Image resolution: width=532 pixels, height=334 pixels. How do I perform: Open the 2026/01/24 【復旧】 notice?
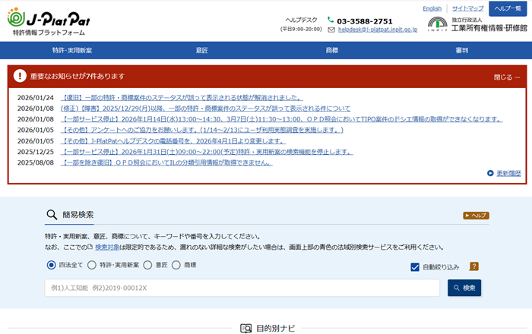[x=182, y=98]
